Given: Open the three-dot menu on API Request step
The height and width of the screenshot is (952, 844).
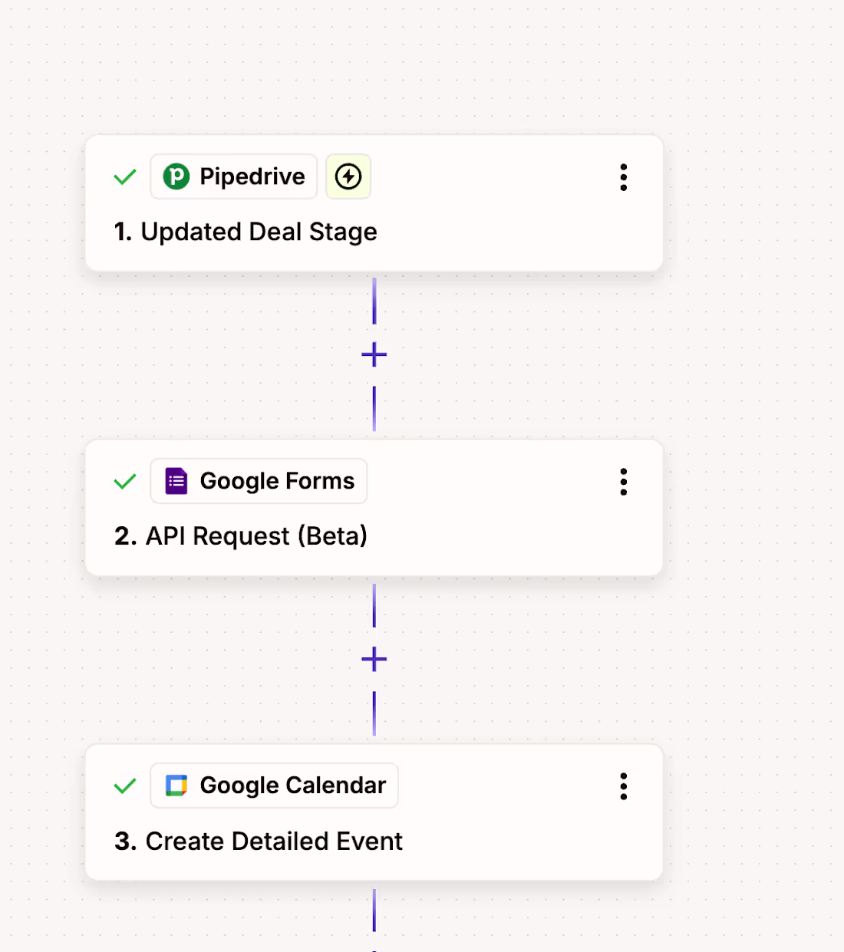Looking at the screenshot, I should point(623,481).
